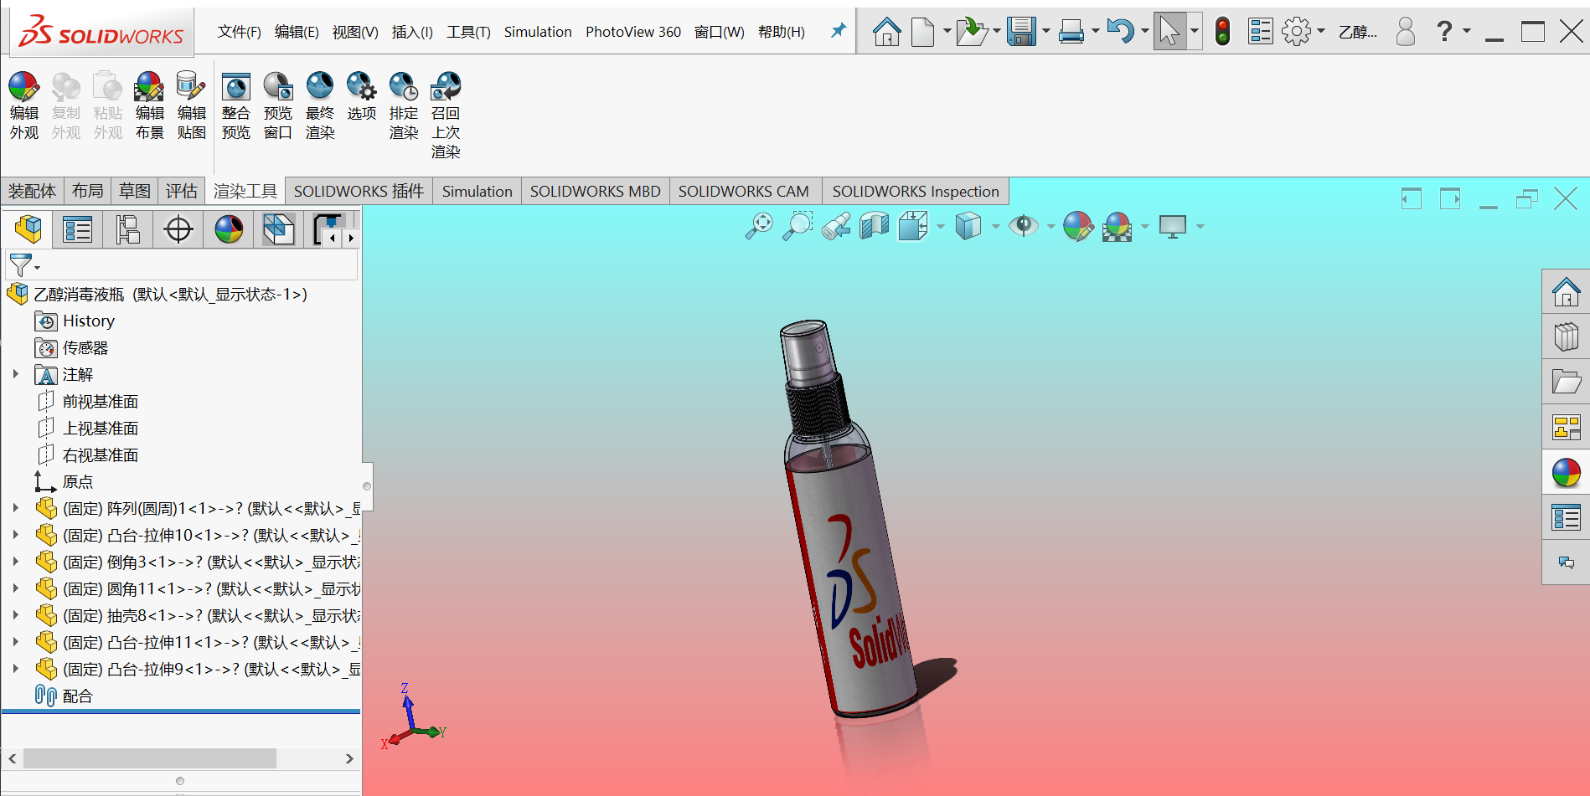Open the 文件(F) menu
Screen dimensions: 1590x796
click(240, 32)
